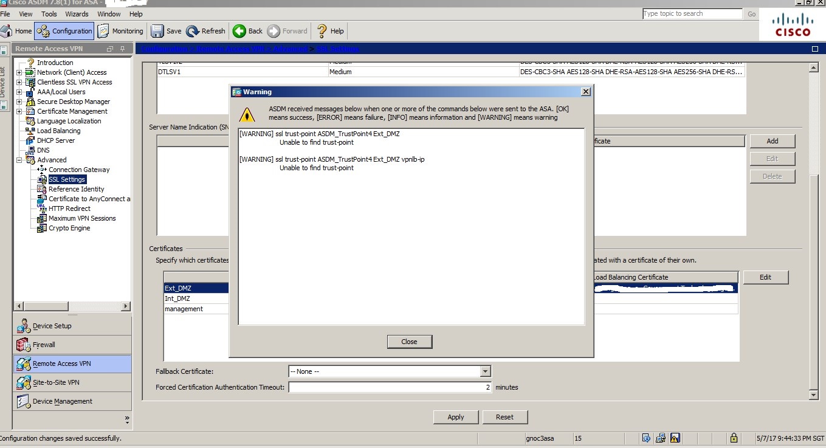This screenshot has height=448, width=826.
Task: Click the DNS tree icon
Action: coord(30,150)
